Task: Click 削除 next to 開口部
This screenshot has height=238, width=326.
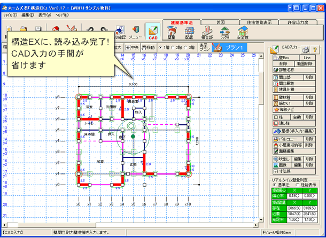Action: pyautogui.click(x=309, y=77)
